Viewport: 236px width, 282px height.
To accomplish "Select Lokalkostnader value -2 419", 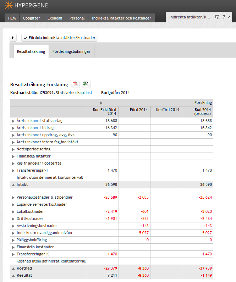I will [x=111, y=211].
